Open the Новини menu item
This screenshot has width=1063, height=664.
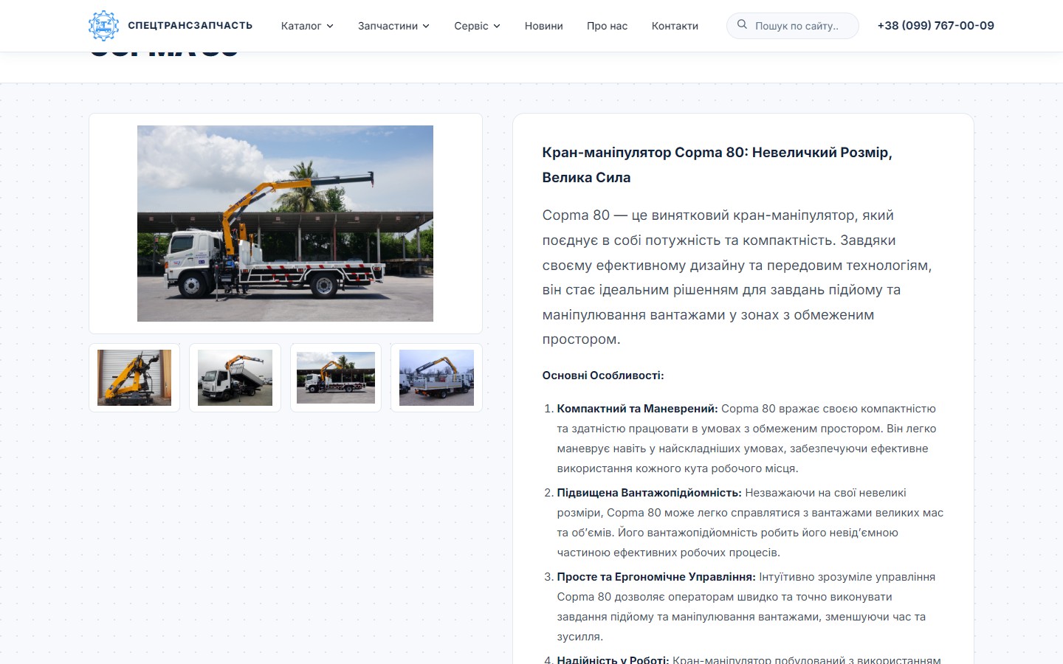tap(543, 26)
